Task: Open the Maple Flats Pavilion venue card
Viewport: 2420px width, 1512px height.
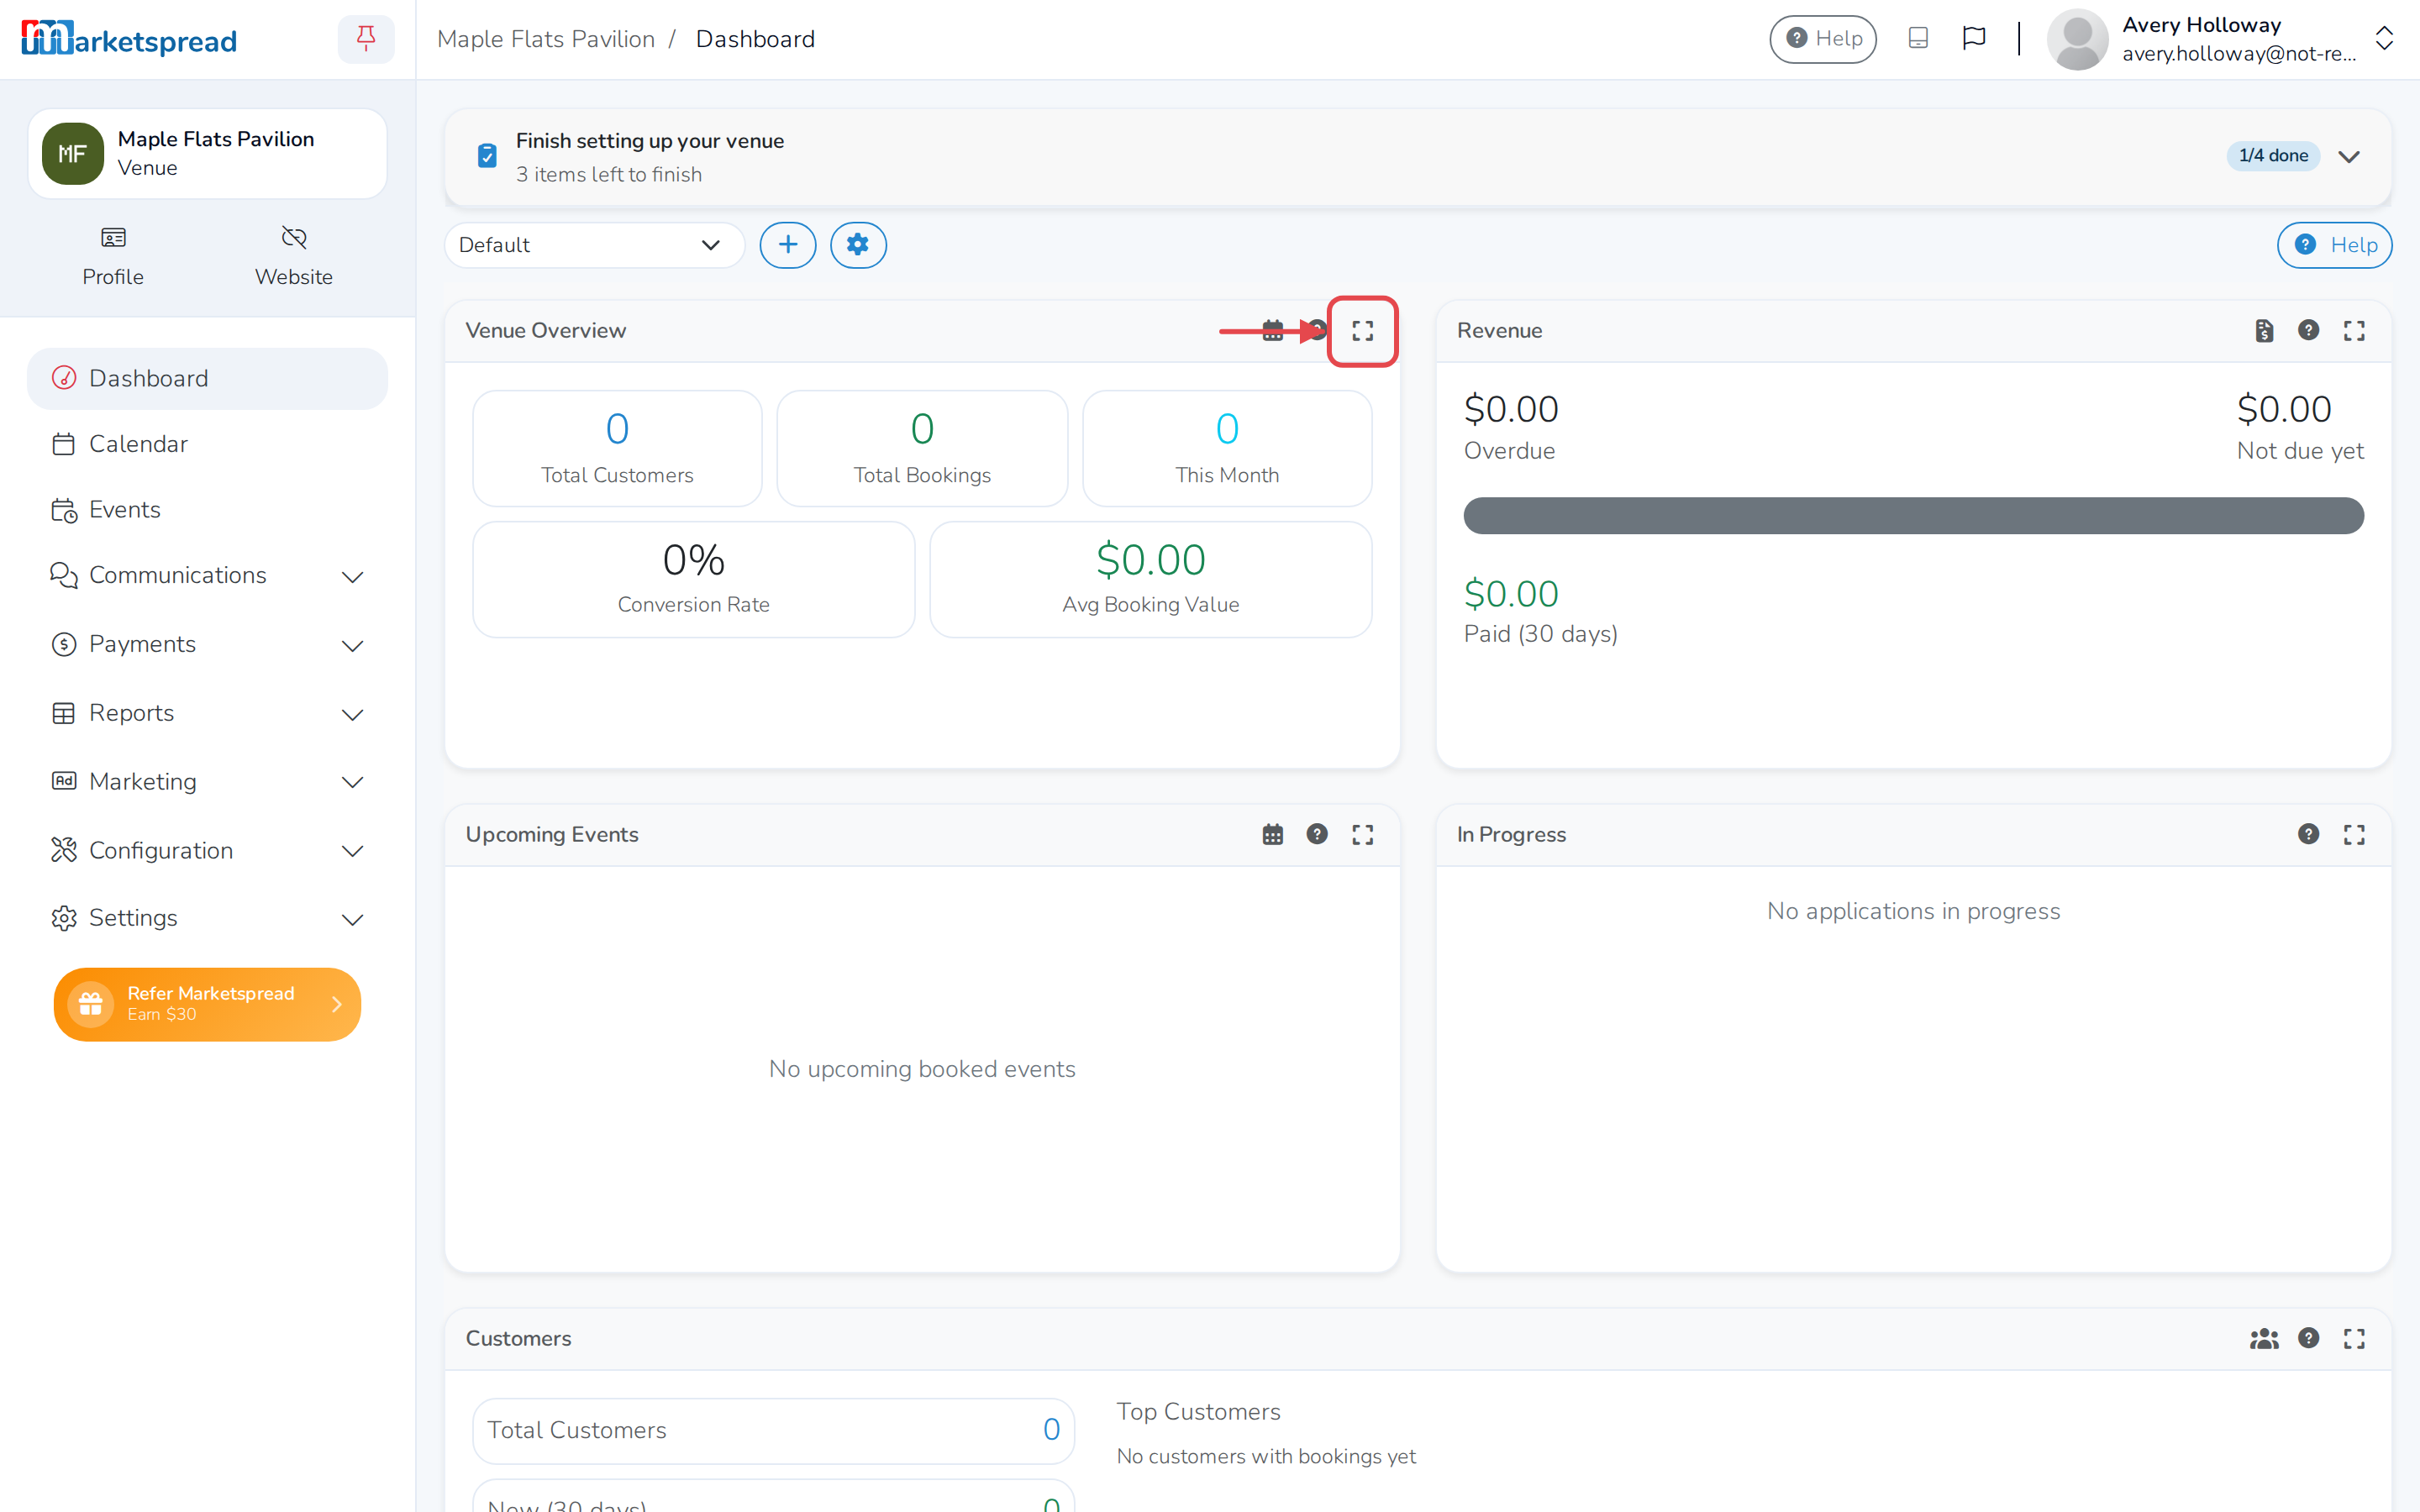Action: (x=207, y=154)
